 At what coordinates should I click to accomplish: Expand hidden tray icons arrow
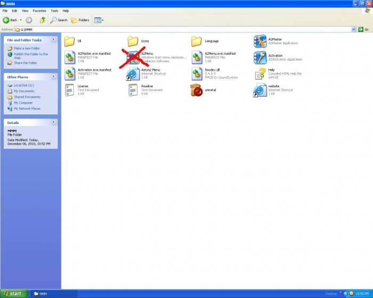point(346,294)
